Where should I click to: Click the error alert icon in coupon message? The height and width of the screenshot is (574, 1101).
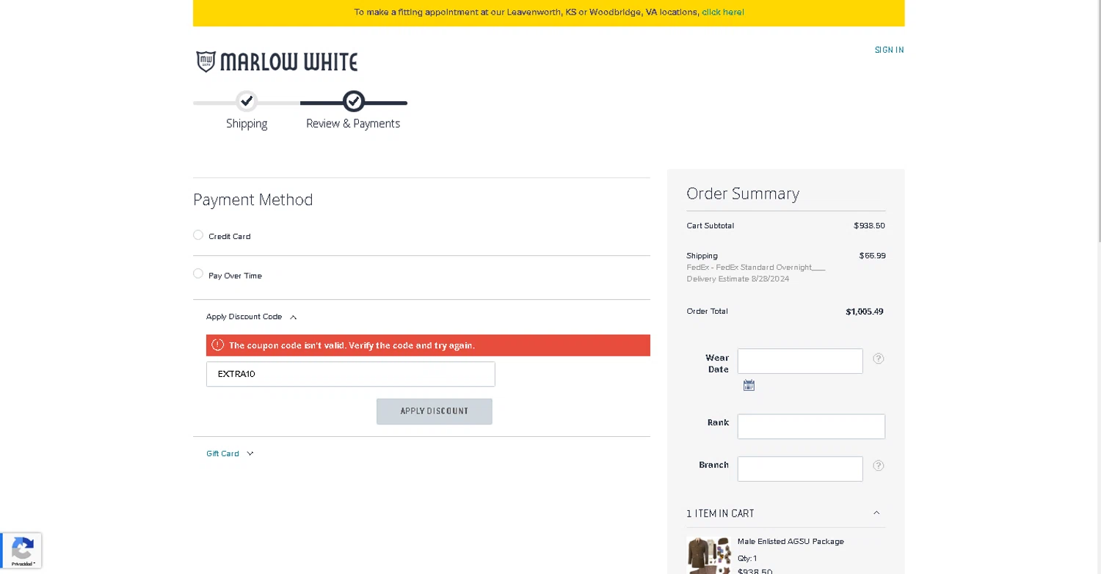click(217, 345)
